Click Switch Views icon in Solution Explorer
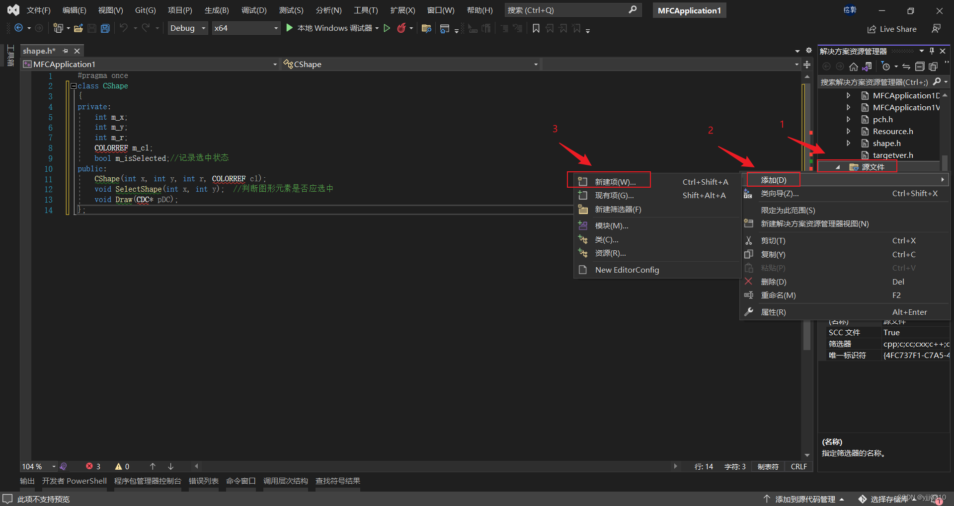The width and height of the screenshot is (954, 506). point(867,67)
